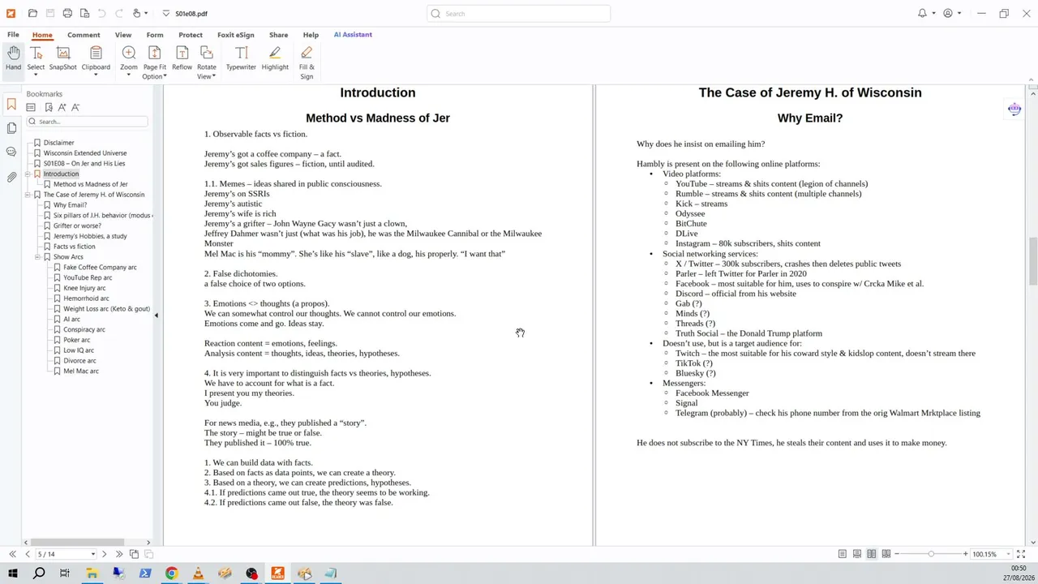The width and height of the screenshot is (1038, 584).
Task: Select the Grifter or worse? bookmark
Action: click(x=77, y=225)
